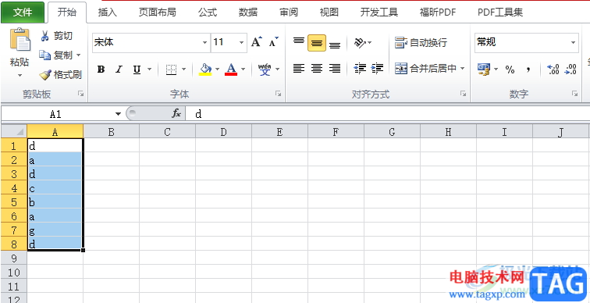Open alignment group dialog launcher
Viewport: 590px width, 303px height.
(464, 94)
